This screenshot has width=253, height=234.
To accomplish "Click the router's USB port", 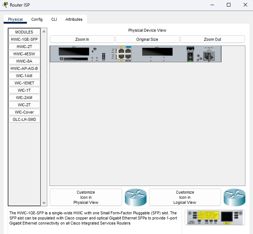I will click(x=104, y=56).
